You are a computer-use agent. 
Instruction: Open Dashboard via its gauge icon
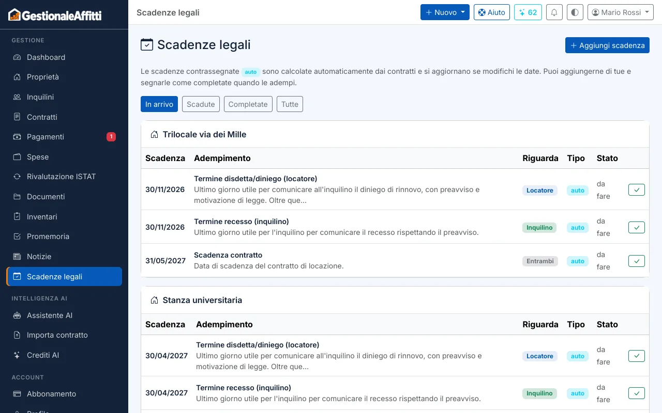pos(17,57)
